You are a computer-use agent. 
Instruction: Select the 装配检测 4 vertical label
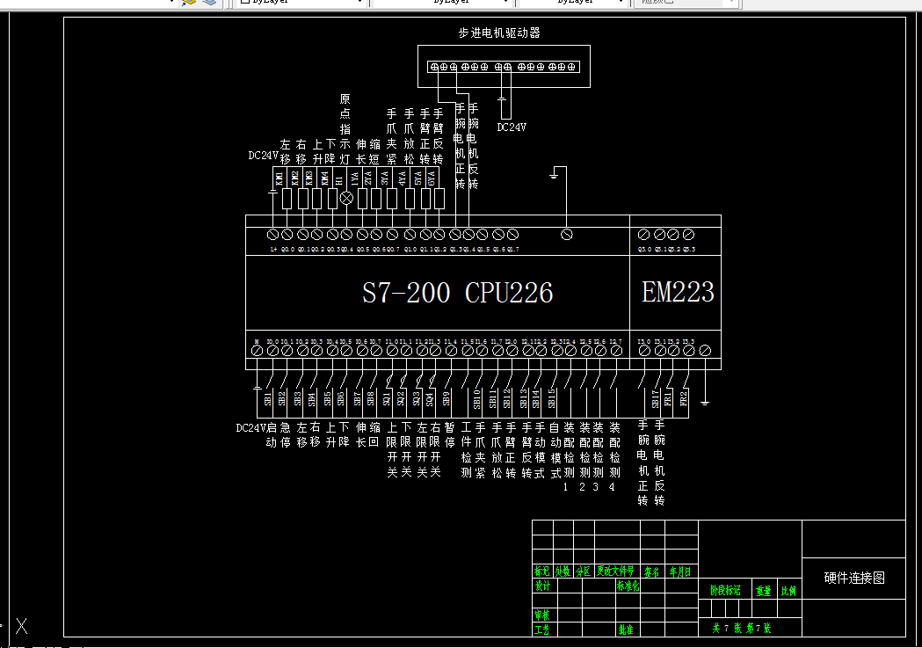(x=614, y=457)
